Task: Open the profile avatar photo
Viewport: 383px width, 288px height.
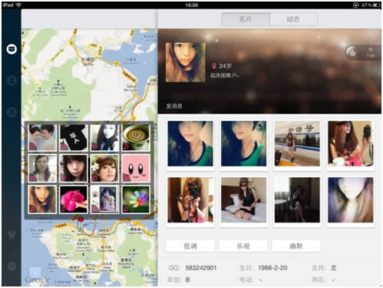Action: 186,62
